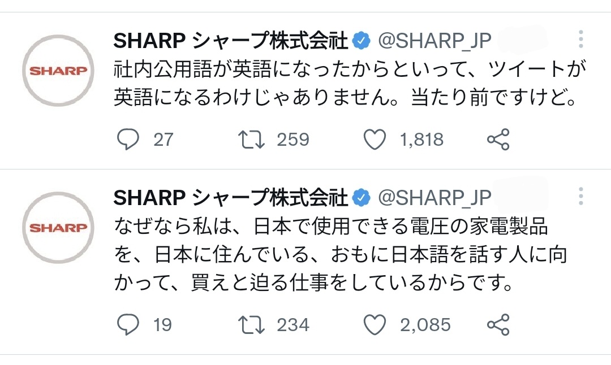Open the first tweet text about 英語

(x=345, y=85)
